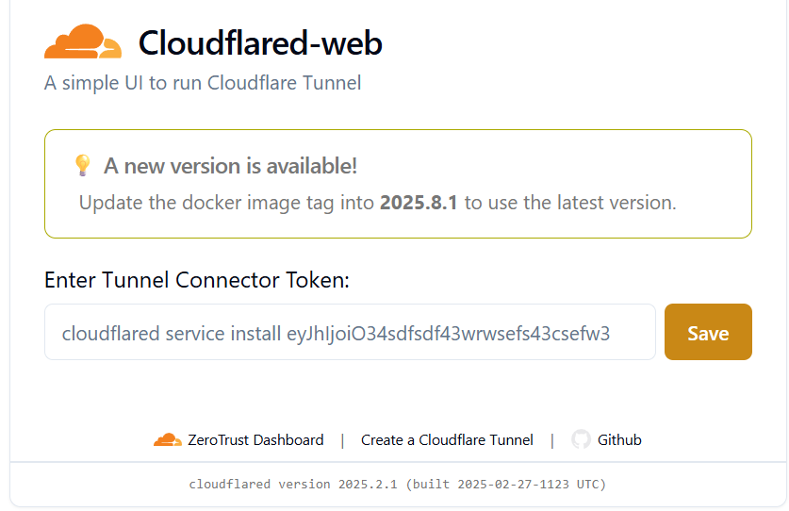Viewport: 789px width, 511px height.
Task: Focus the Tunnel Connector Token input field
Action: (350, 332)
